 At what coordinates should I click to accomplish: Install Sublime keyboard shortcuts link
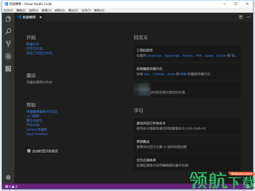click(158, 74)
